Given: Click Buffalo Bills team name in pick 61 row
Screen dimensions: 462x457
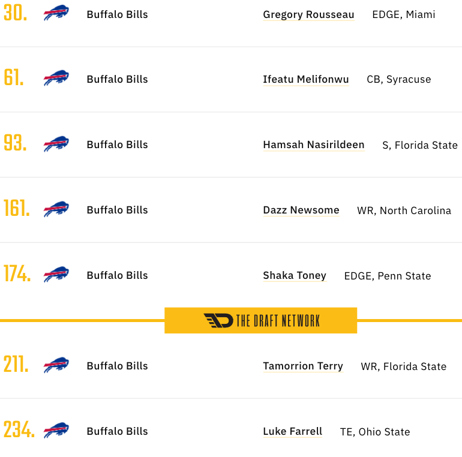Looking at the screenshot, I should (x=117, y=79).
